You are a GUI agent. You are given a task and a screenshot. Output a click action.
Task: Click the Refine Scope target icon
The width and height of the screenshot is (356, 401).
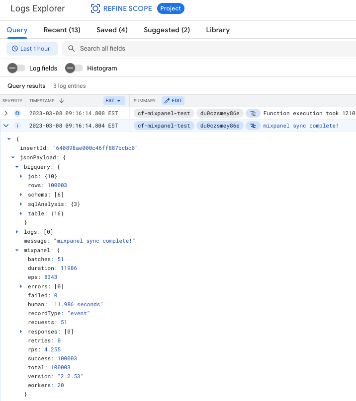pyautogui.click(x=95, y=8)
